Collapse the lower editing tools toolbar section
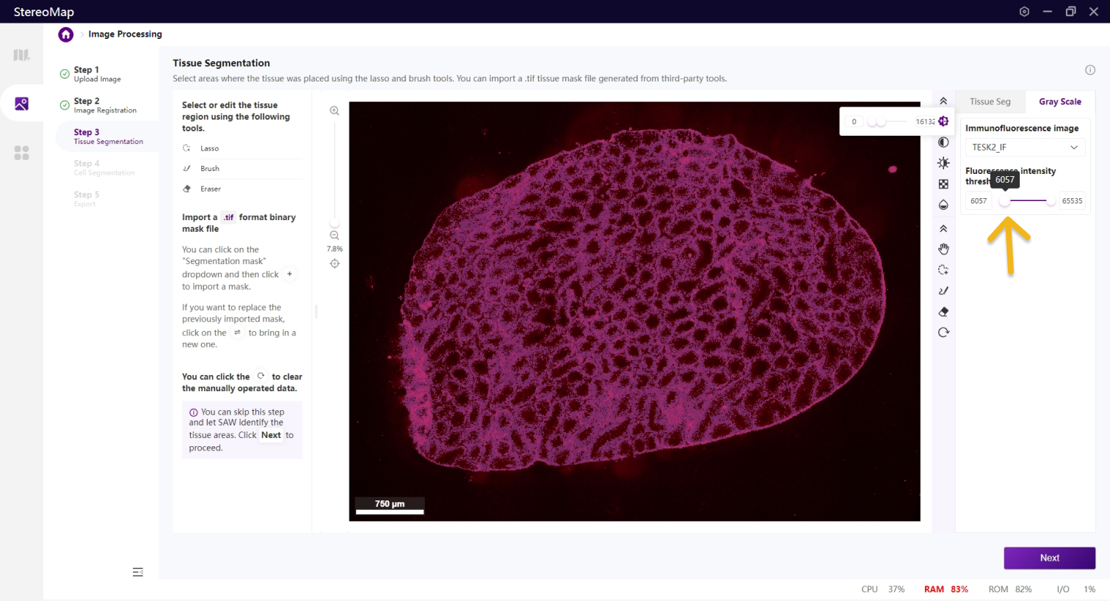The width and height of the screenshot is (1110, 601). [x=943, y=229]
